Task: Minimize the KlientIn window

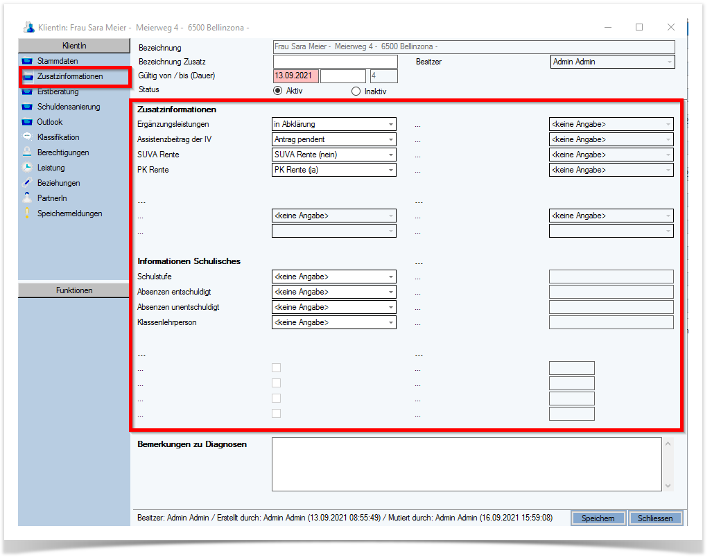Action: (x=609, y=27)
